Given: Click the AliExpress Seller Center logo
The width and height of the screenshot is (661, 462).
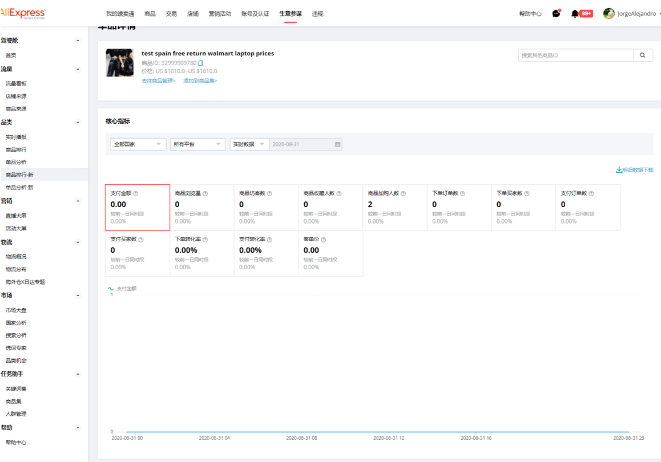Looking at the screenshot, I should (23, 14).
